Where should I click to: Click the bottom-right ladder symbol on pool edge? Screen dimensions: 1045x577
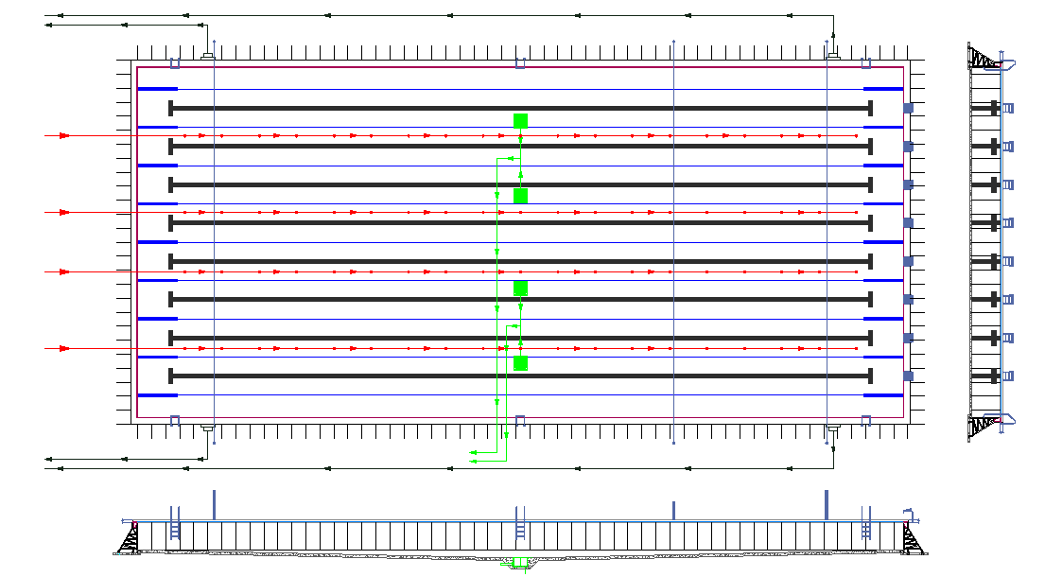click(866, 420)
